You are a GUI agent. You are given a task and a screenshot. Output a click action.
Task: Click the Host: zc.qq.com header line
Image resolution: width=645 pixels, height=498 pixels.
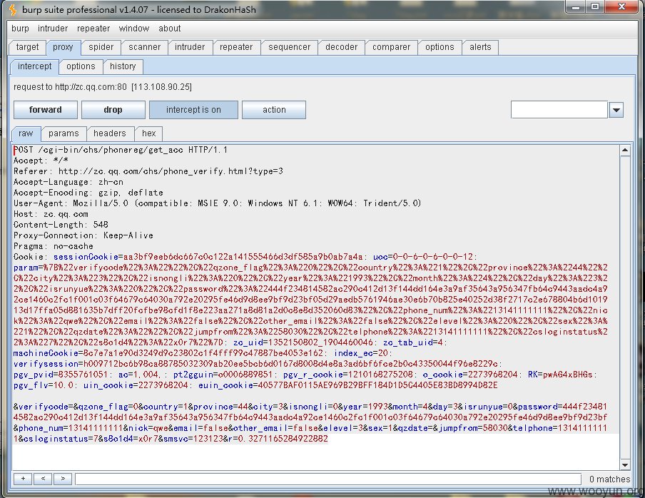click(51, 214)
